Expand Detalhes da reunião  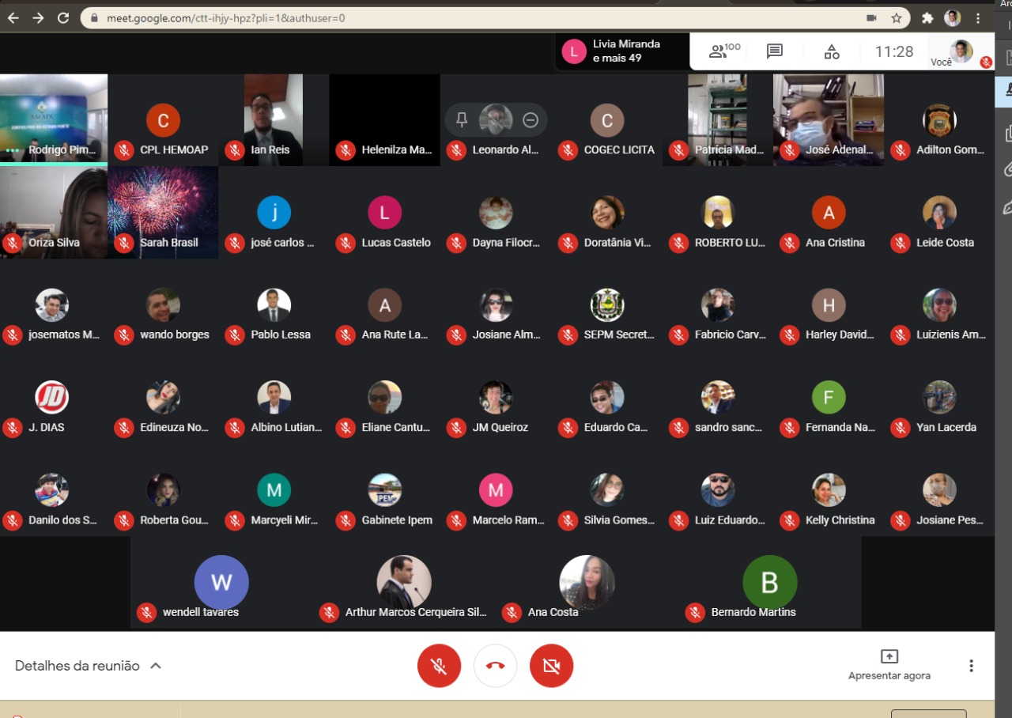point(89,666)
